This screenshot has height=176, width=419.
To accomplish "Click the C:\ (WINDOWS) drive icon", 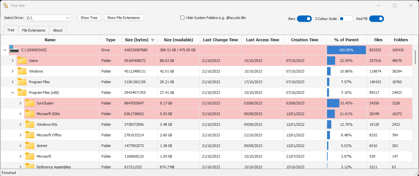I will tap(14, 50).
